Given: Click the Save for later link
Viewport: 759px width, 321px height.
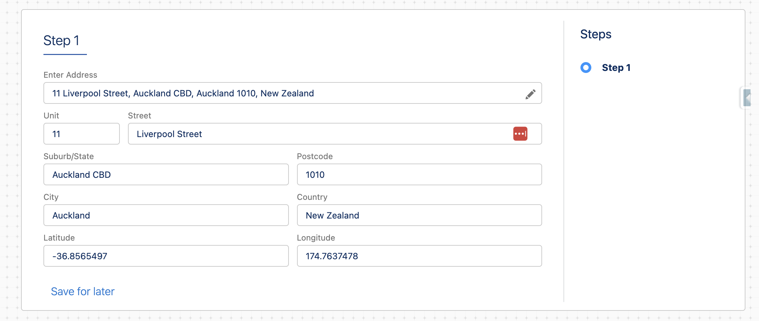Looking at the screenshot, I should 82,291.
